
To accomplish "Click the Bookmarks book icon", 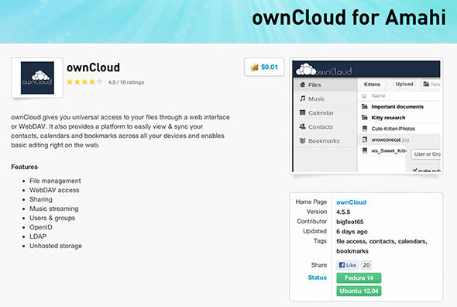I will coord(303,140).
